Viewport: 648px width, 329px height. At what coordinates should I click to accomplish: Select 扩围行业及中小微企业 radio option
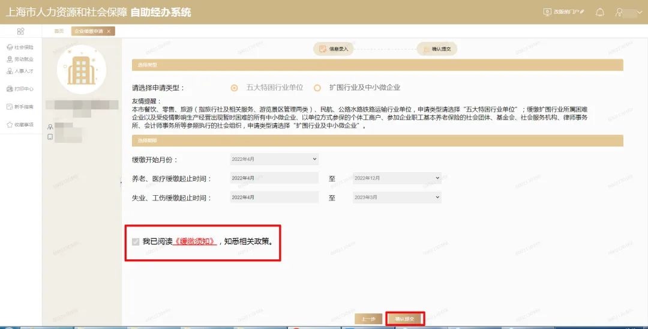point(317,88)
